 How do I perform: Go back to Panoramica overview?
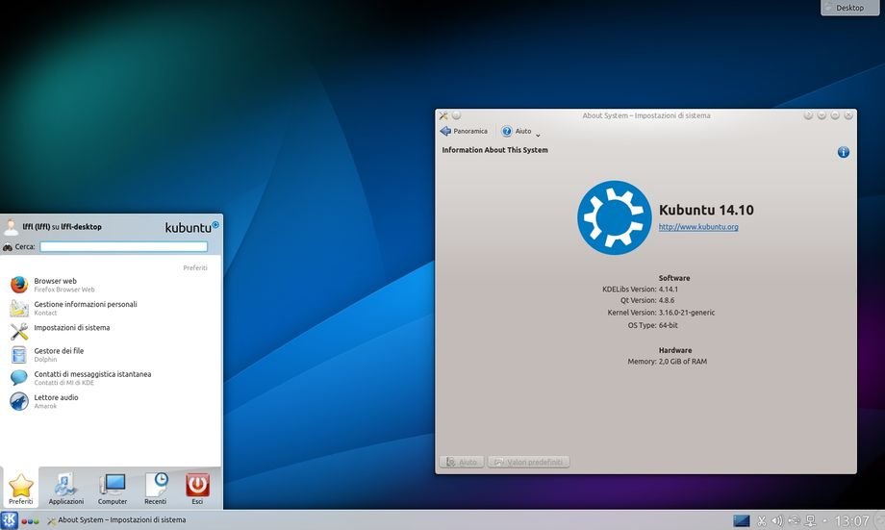(464, 132)
